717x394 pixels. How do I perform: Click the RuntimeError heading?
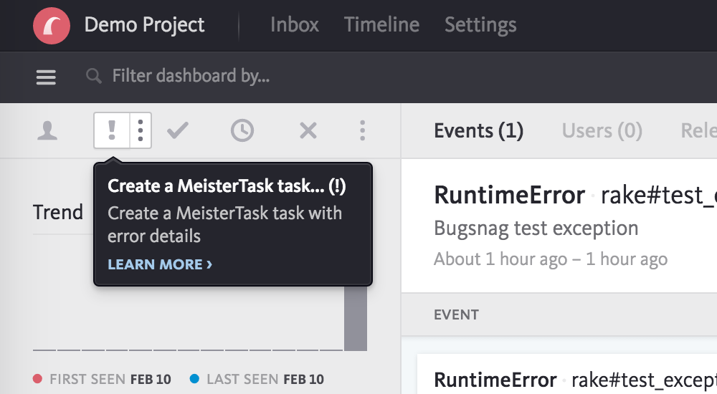[x=509, y=195]
